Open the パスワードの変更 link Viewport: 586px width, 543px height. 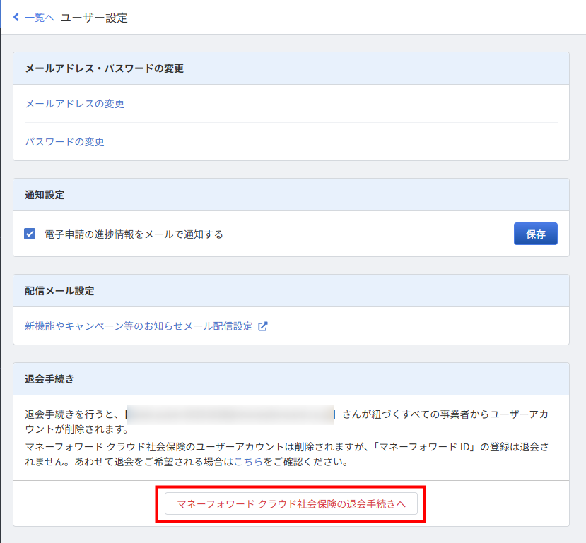pyautogui.click(x=64, y=142)
